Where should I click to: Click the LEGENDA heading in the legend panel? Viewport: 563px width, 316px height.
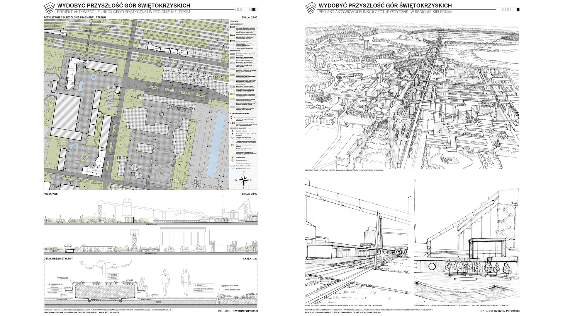click(234, 21)
